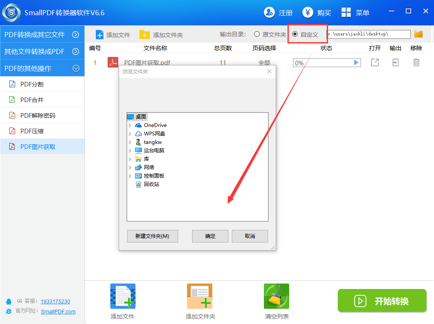Click the large 添加文件 icon at the bottom
The height and width of the screenshot is (324, 434).
pyautogui.click(x=123, y=296)
